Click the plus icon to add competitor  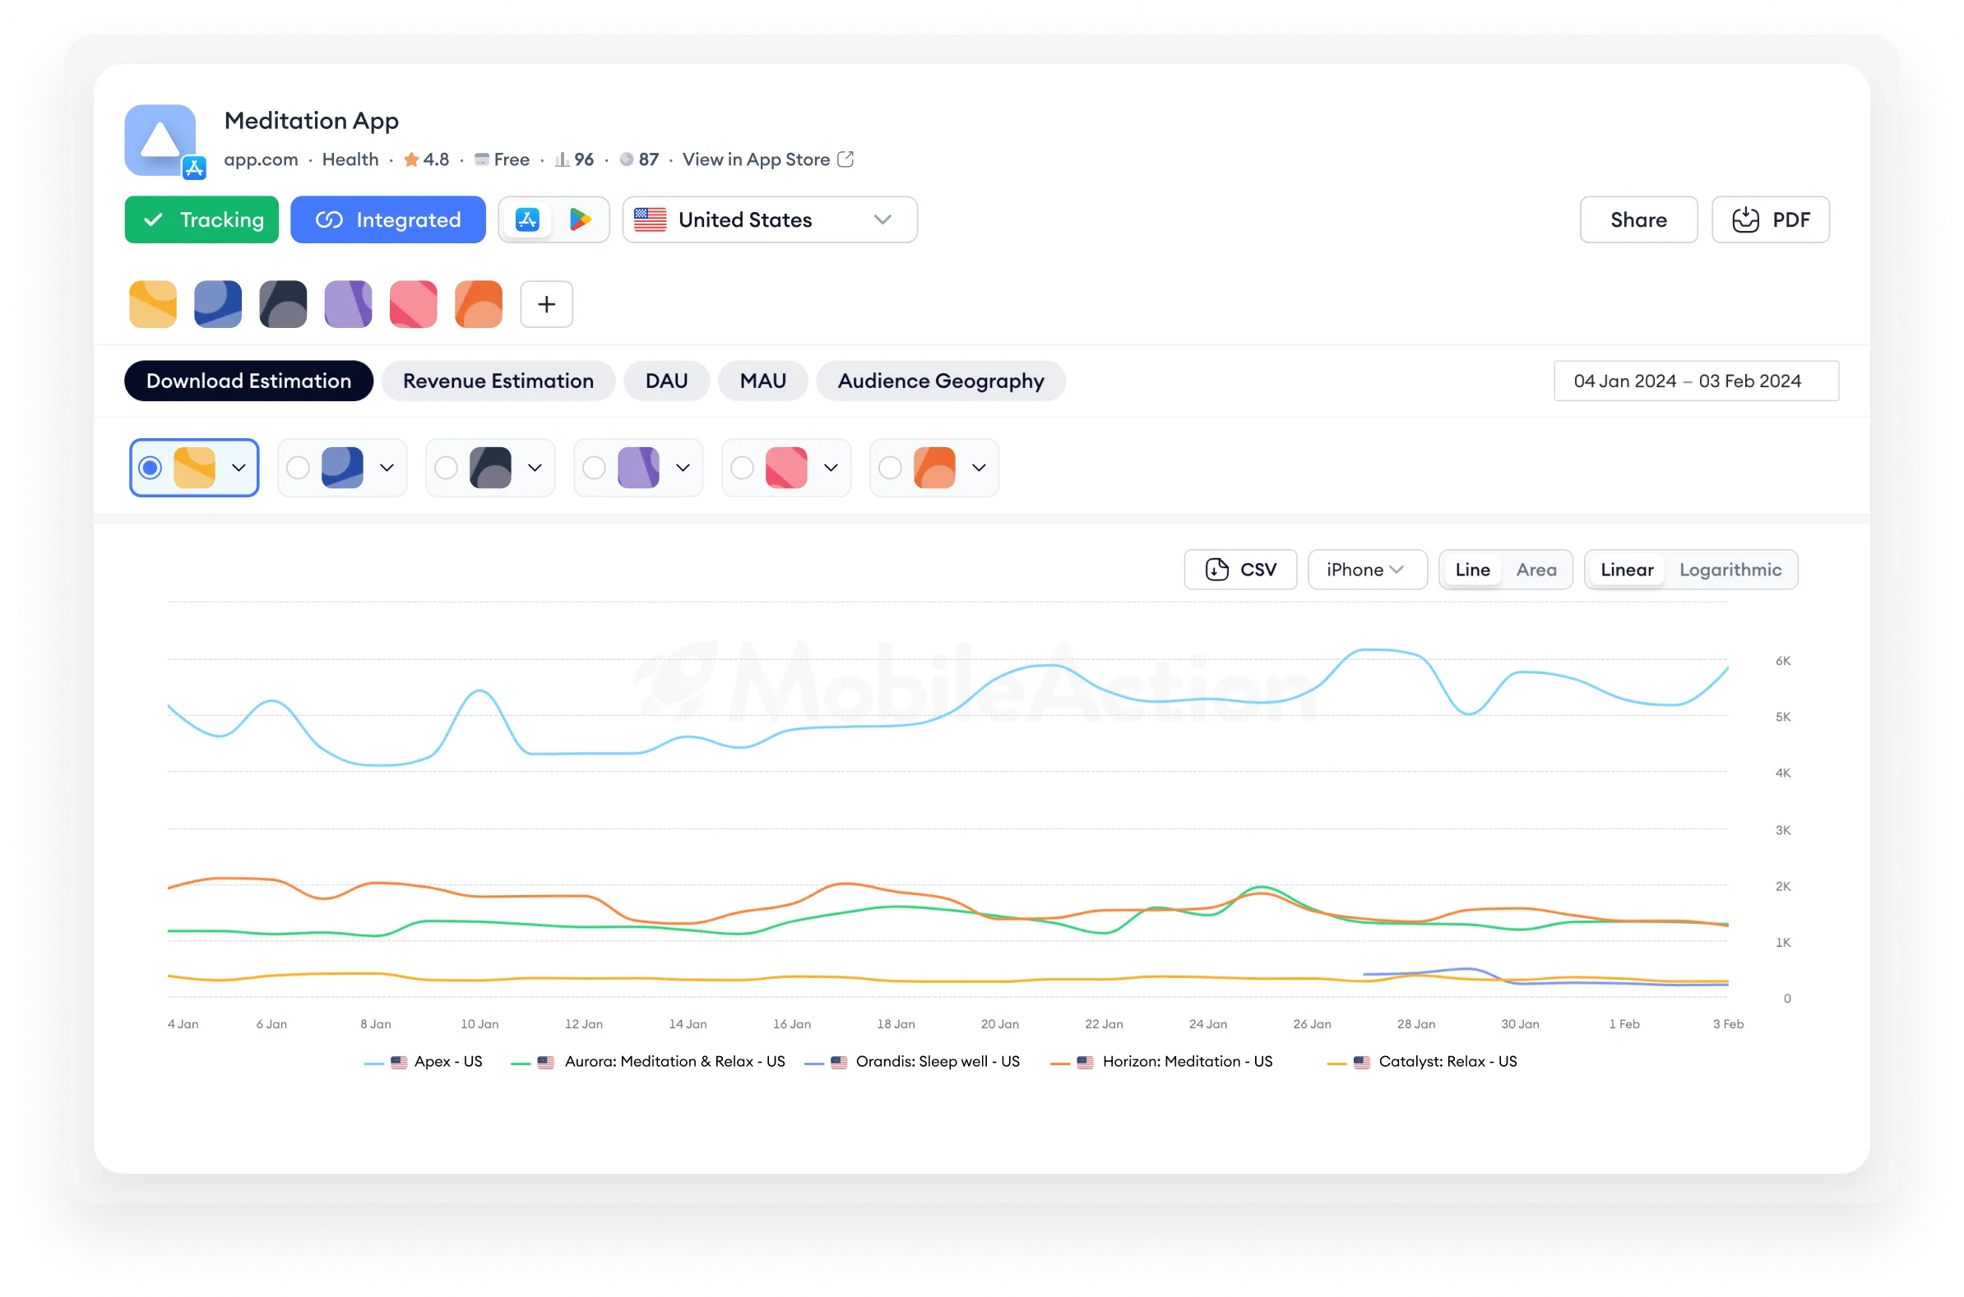point(546,304)
